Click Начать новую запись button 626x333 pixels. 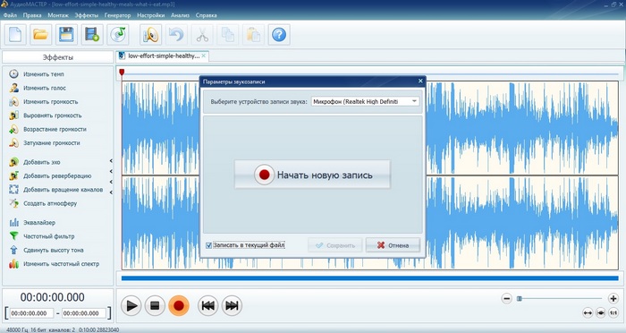click(x=312, y=175)
